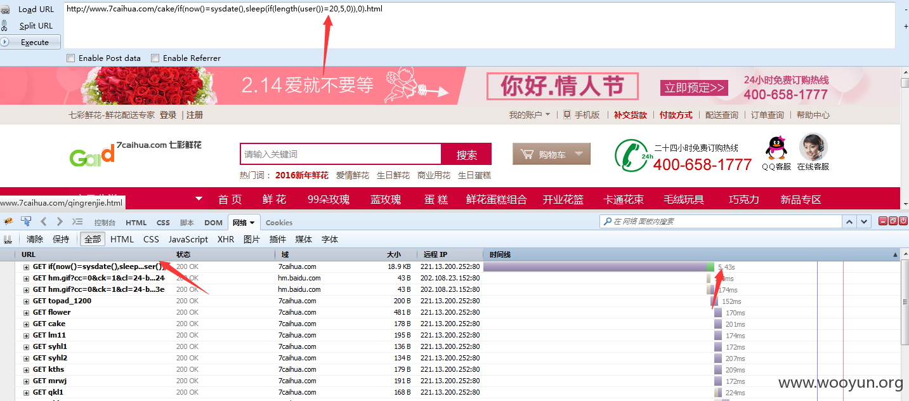
Task: Click the Execute button
Action: [30, 42]
